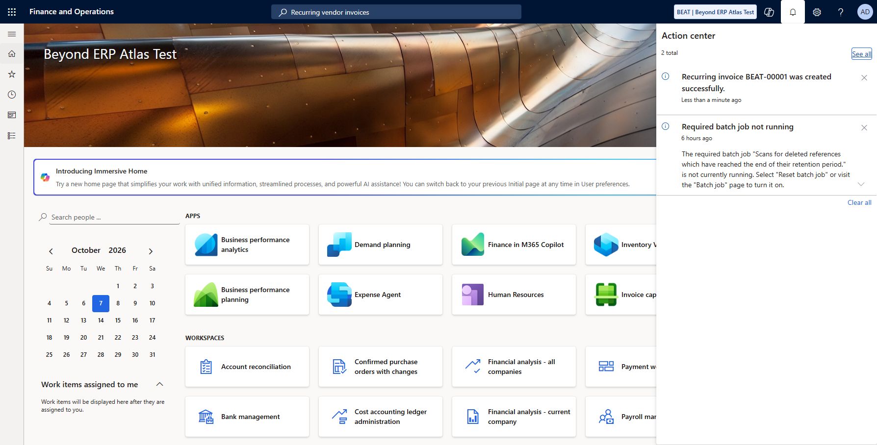877x445 pixels.
Task: Click the October month selector
Action: pos(86,250)
